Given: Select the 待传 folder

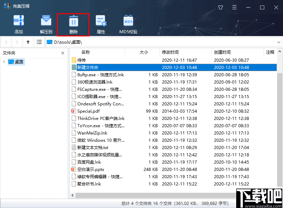Looking at the screenshot, I should tap(174, 60).
